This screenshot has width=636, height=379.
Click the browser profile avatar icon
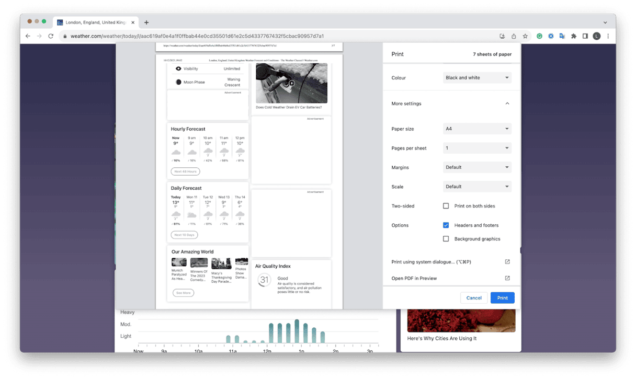click(x=597, y=36)
